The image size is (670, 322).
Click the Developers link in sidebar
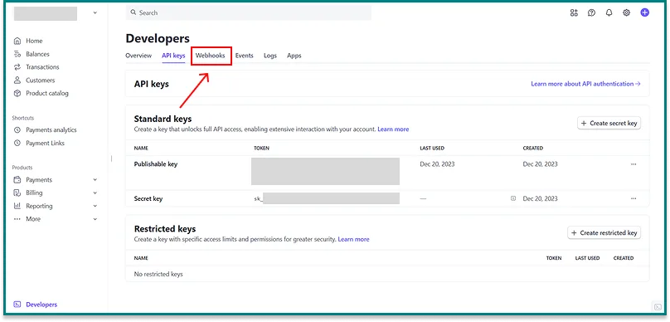(x=41, y=305)
